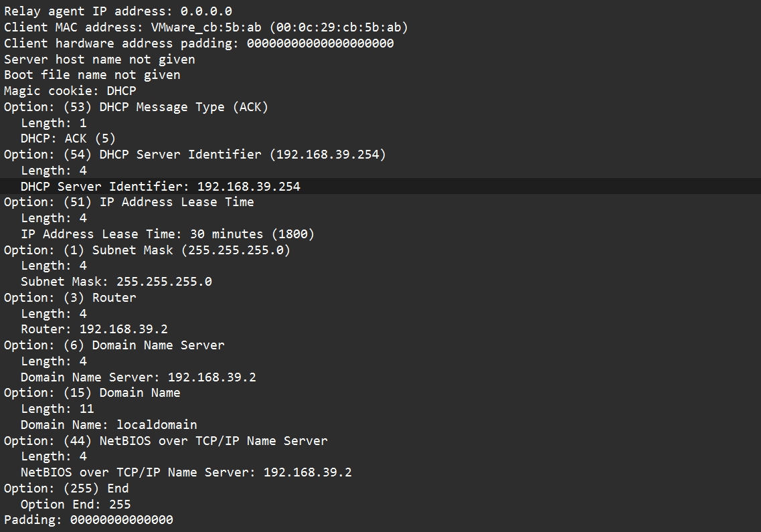Expand Option 53 DHCP Message Type
This screenshot has height=532, width=761.
click(136, 107)
